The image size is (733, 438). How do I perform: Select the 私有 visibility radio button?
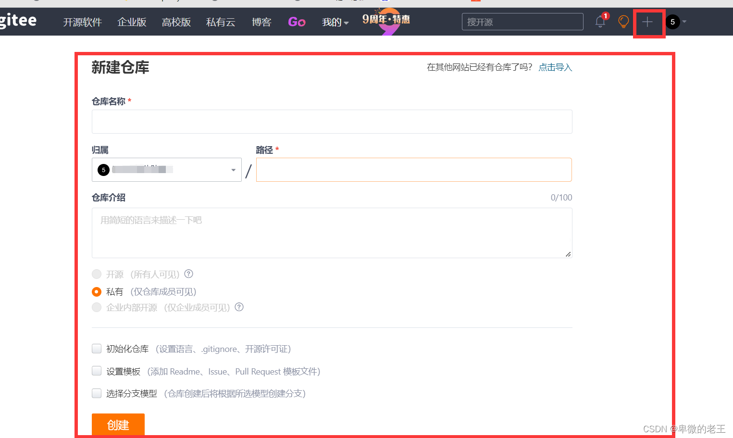click(x=96, y=291)
